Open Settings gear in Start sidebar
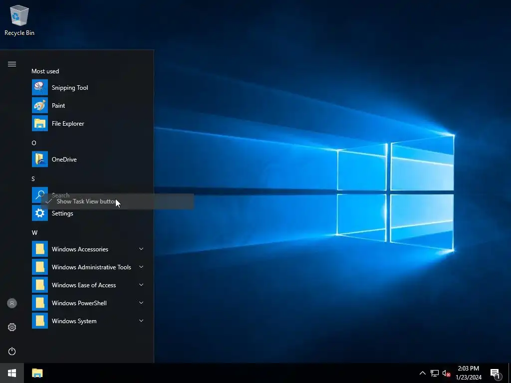This screenshot has width=511, height=383. click(12, 327)
